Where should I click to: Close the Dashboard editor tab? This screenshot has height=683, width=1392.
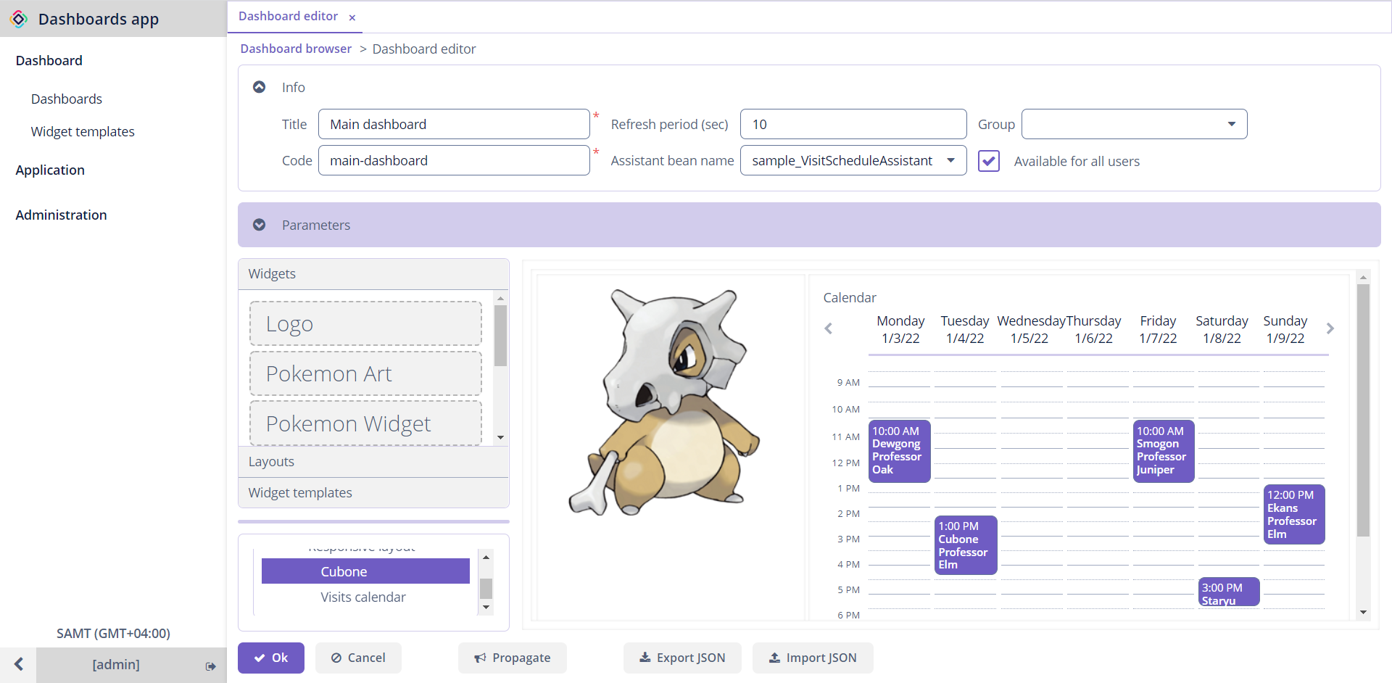pos(352,17)
